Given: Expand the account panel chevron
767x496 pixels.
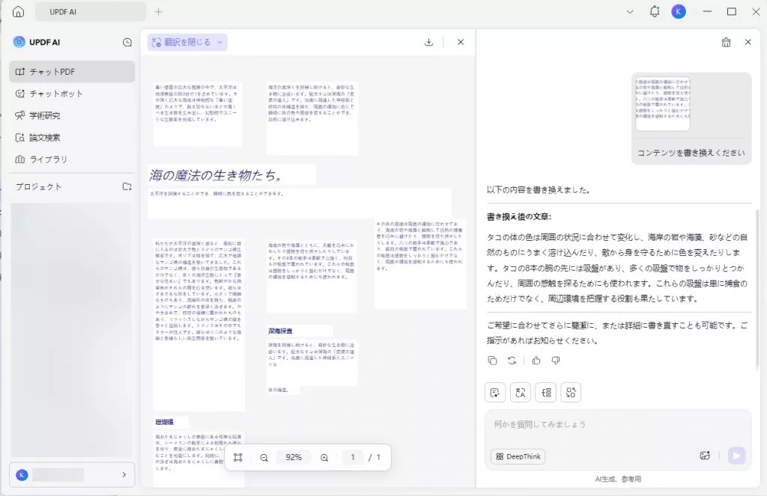Looking at the screenshot, I should [x=124, y=474].
